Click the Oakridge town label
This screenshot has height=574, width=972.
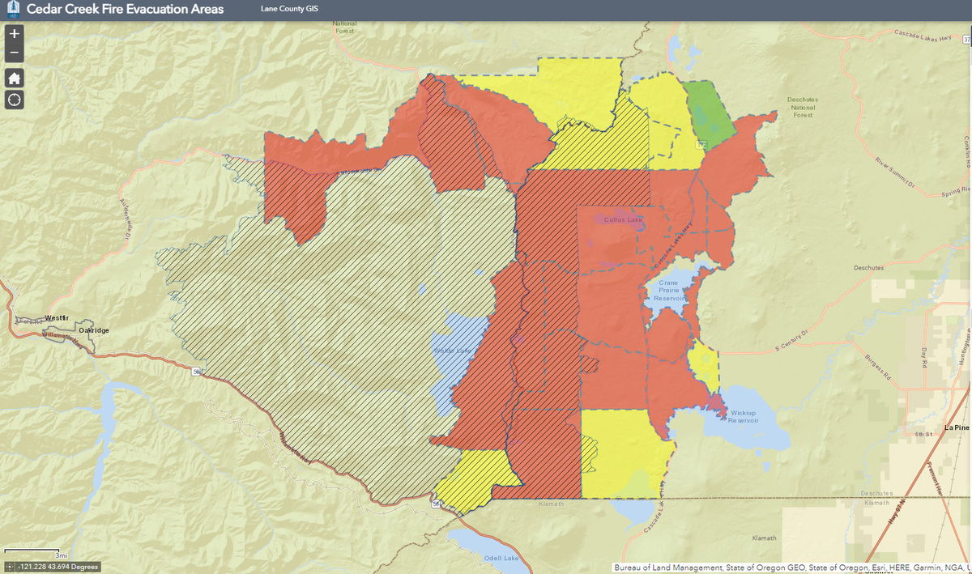point(93,330)
